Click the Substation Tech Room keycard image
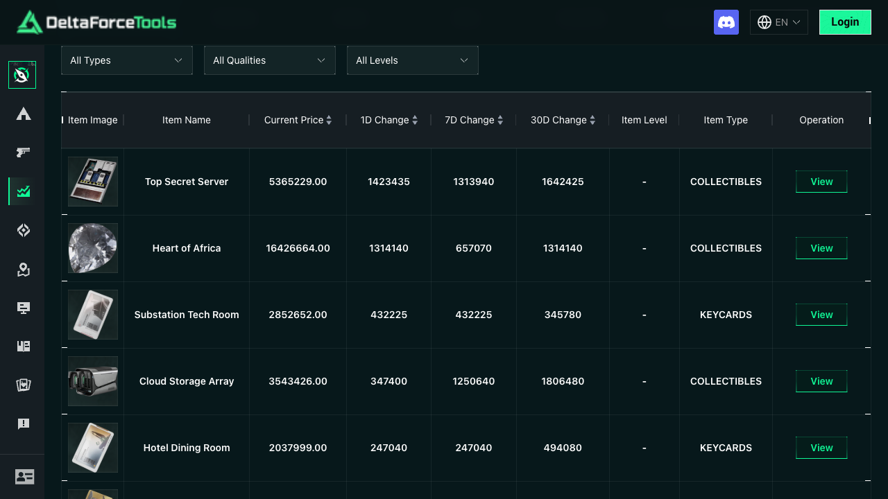Viewport: 888px width, 499px height. (93, 315)
